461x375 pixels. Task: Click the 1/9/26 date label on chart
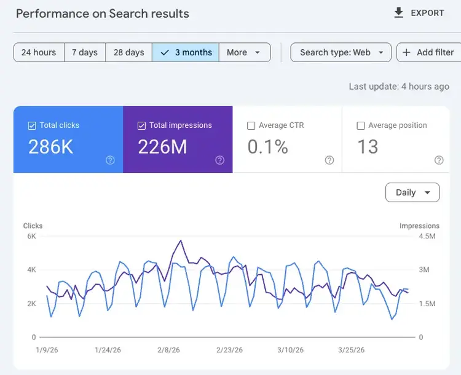pos(47,350)
